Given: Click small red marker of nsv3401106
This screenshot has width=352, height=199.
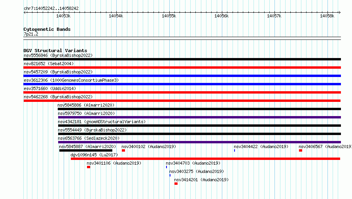Looking at the screenshot, I should (x=89, y=167).
